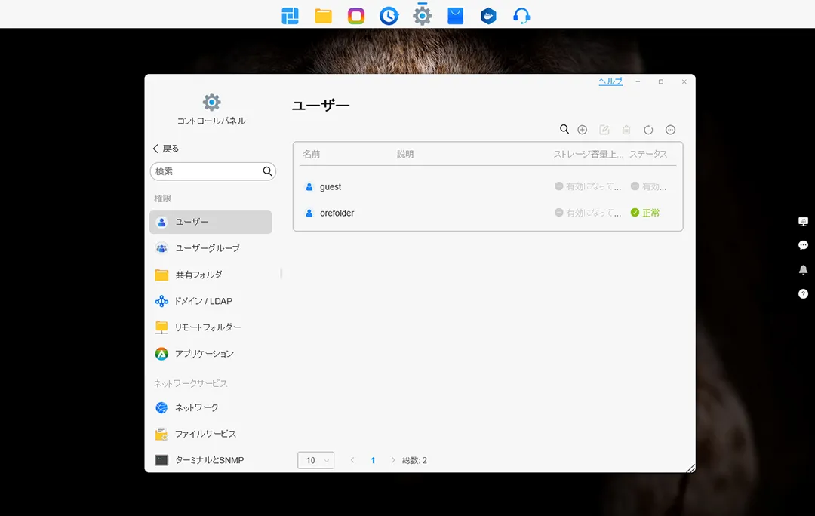Image resolution: width=815 pixels, height=516 pixels.
Task: Click the refresh icon in users toolbar
Action: click(x=648, y=130)
